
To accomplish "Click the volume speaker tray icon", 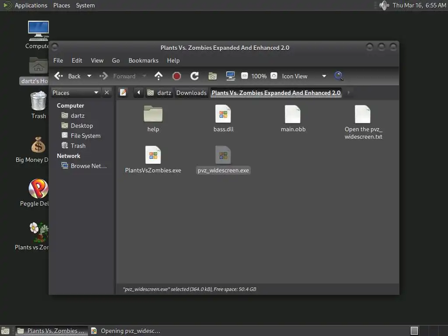I will coord(384,5).
